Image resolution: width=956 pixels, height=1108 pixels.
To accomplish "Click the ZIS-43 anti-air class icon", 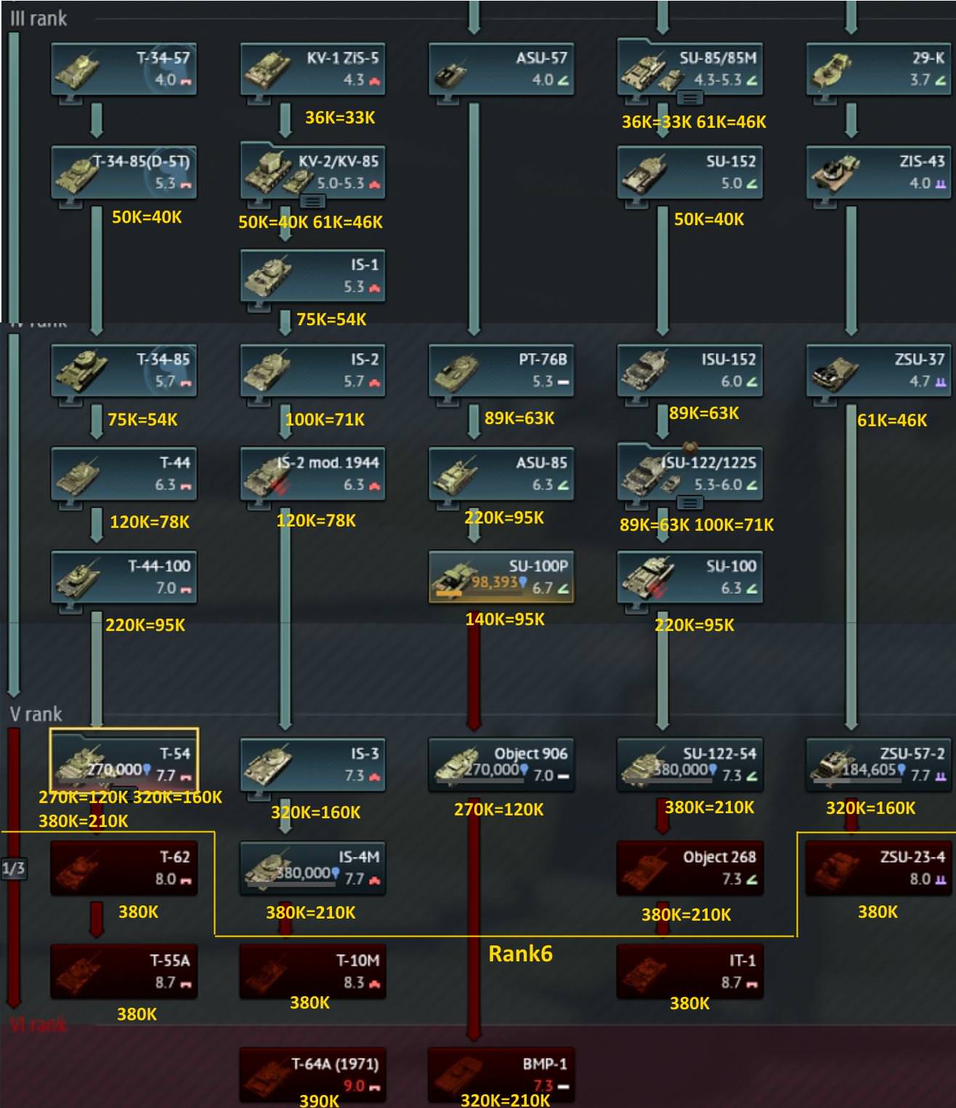I will 941,184.
